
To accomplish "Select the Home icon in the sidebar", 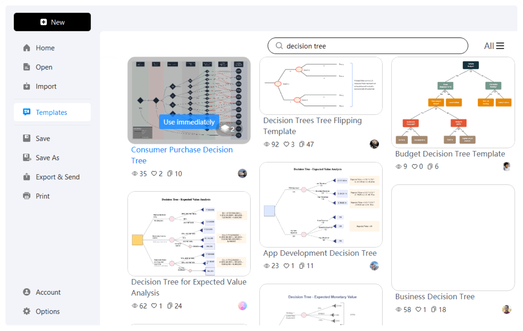I will pyautogui.click(x=27, y=47).
